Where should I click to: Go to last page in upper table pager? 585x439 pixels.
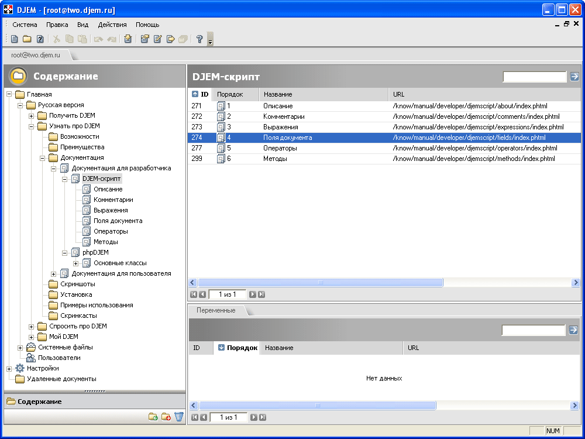[x=261, y=294]
